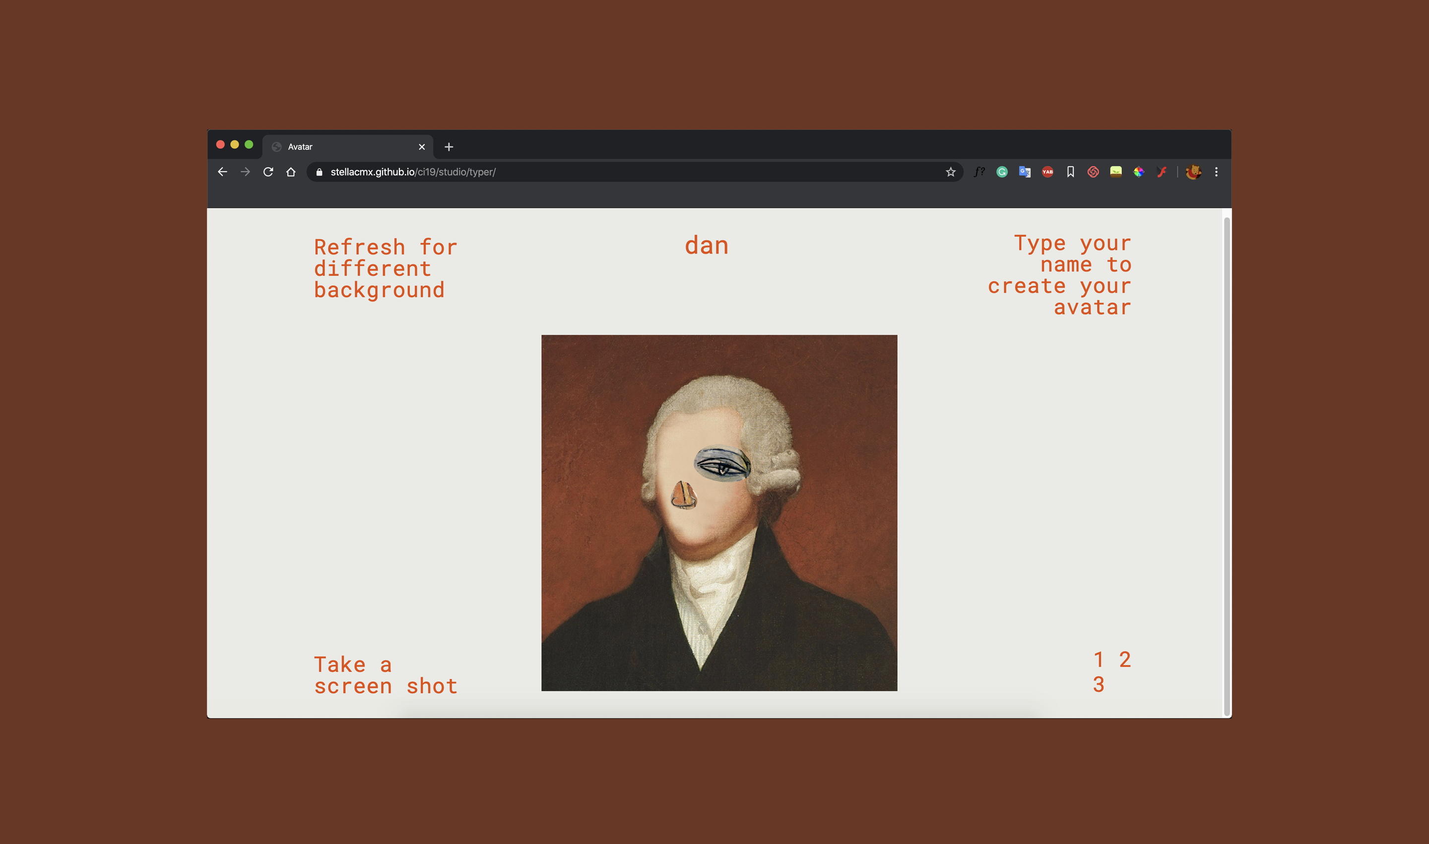Open a new browser tab
This screenshot has height=844, width=1429.
(449, 147)
